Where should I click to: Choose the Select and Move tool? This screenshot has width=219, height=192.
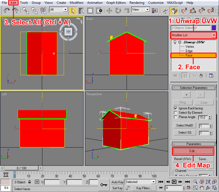pos(109,11)
